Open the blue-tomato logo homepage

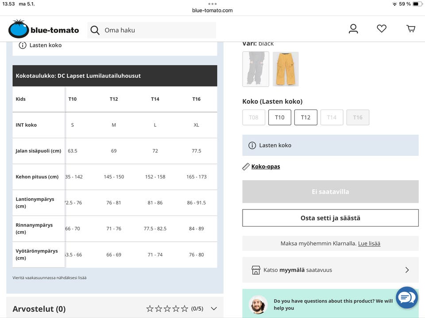tap(43, 30)
